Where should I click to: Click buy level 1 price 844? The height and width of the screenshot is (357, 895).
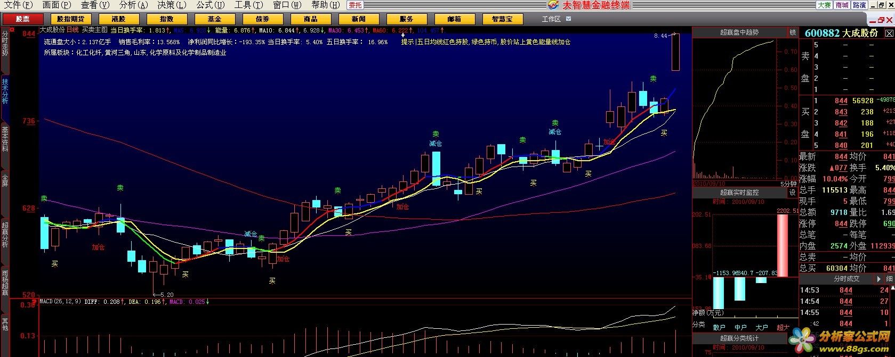tap(841, 101)
